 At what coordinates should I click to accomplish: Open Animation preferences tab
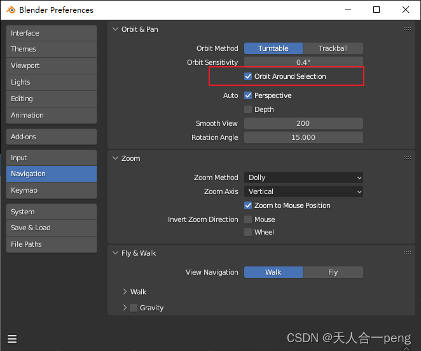pos(52,115)
